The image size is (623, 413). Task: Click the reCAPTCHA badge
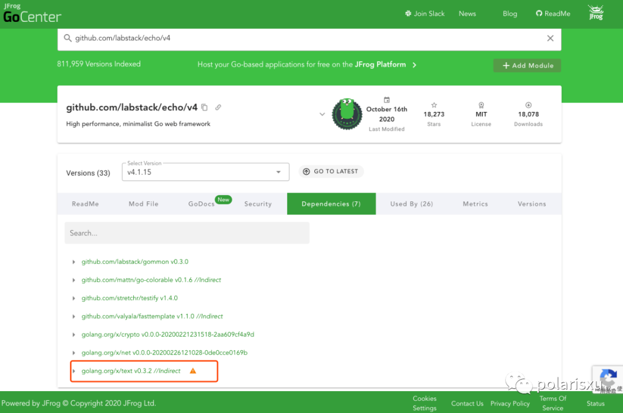[608, 379]
